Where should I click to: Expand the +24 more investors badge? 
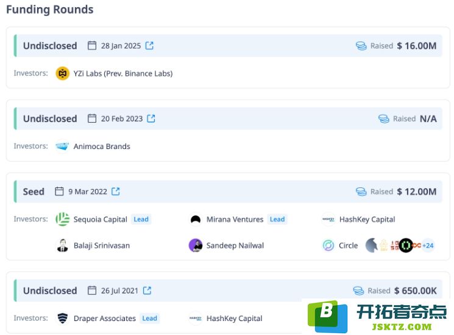click(x=428, y=246)
